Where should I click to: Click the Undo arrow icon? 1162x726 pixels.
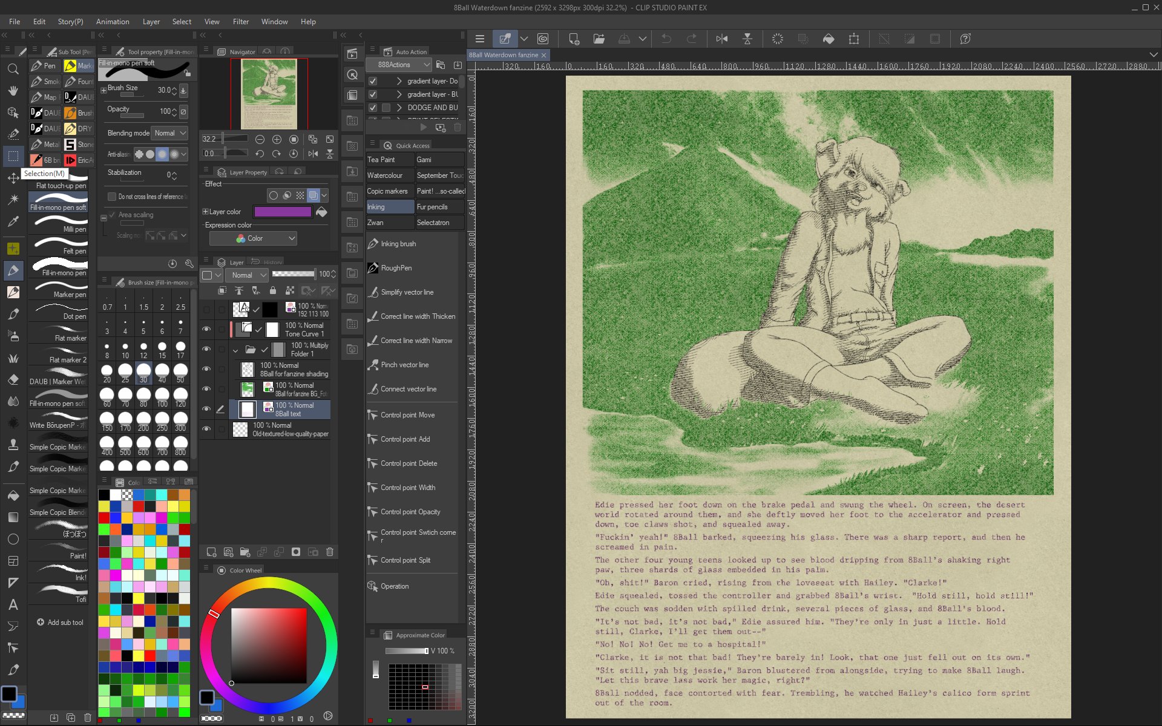pyautogui.click(x=666, y=39)
